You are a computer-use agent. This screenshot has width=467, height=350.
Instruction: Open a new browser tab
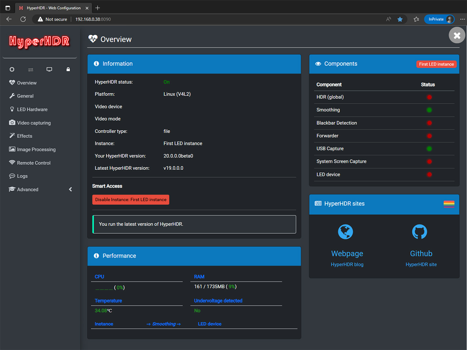[x=97, y=8]
